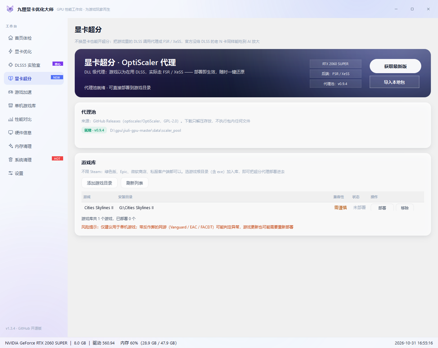Screen dimensions: 438x348
Task: Click the 导入本地包 button
Action: 395,82
